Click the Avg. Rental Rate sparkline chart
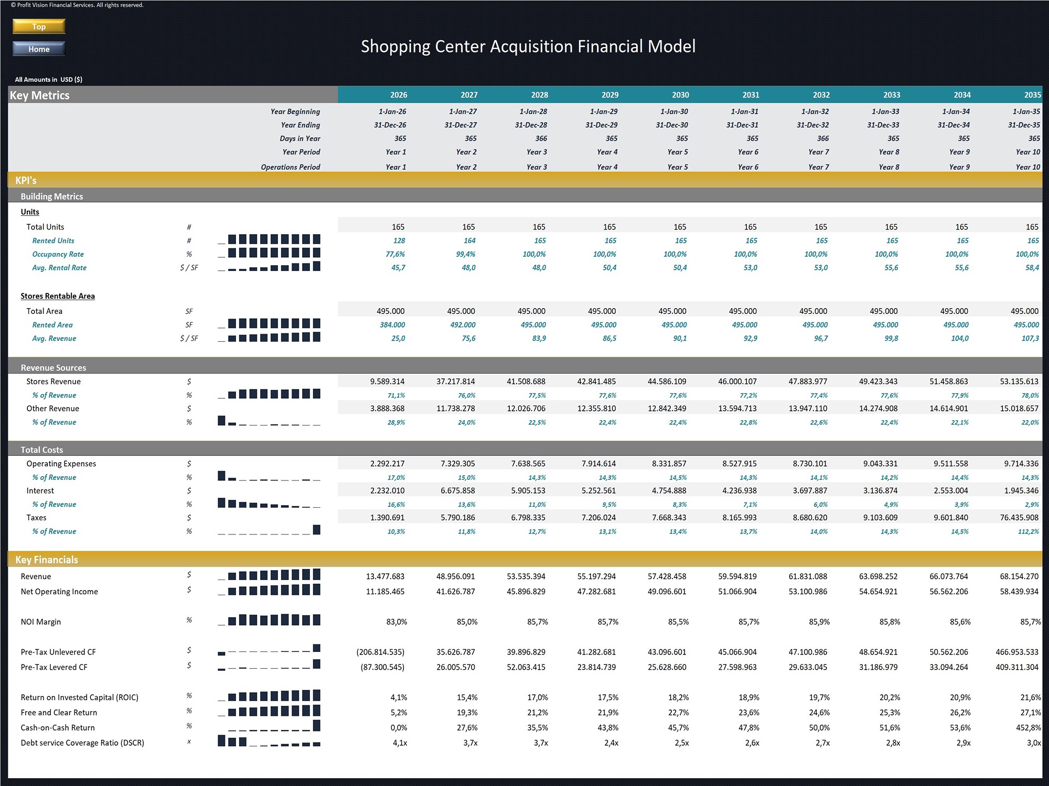Viewport: 1049px width, 786px height. (269, 267)
